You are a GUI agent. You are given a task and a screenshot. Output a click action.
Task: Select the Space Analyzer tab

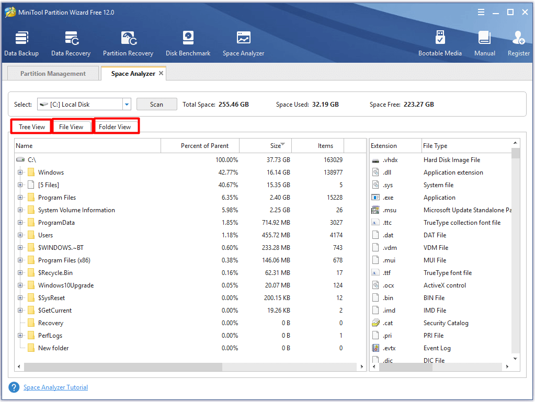[x=133, y=74]
